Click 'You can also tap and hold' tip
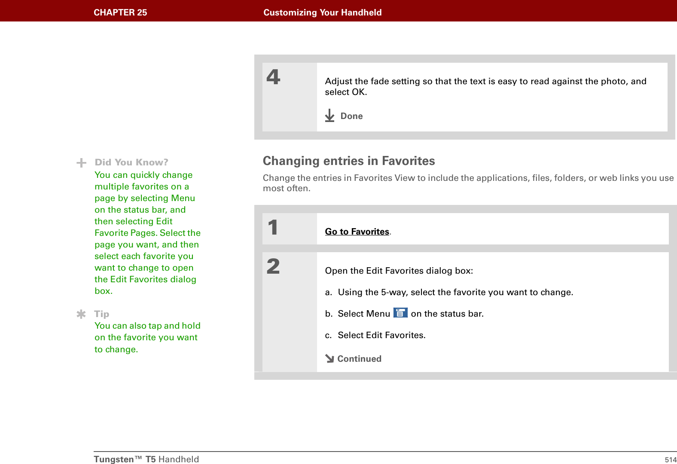 click(x=147, y=337)
